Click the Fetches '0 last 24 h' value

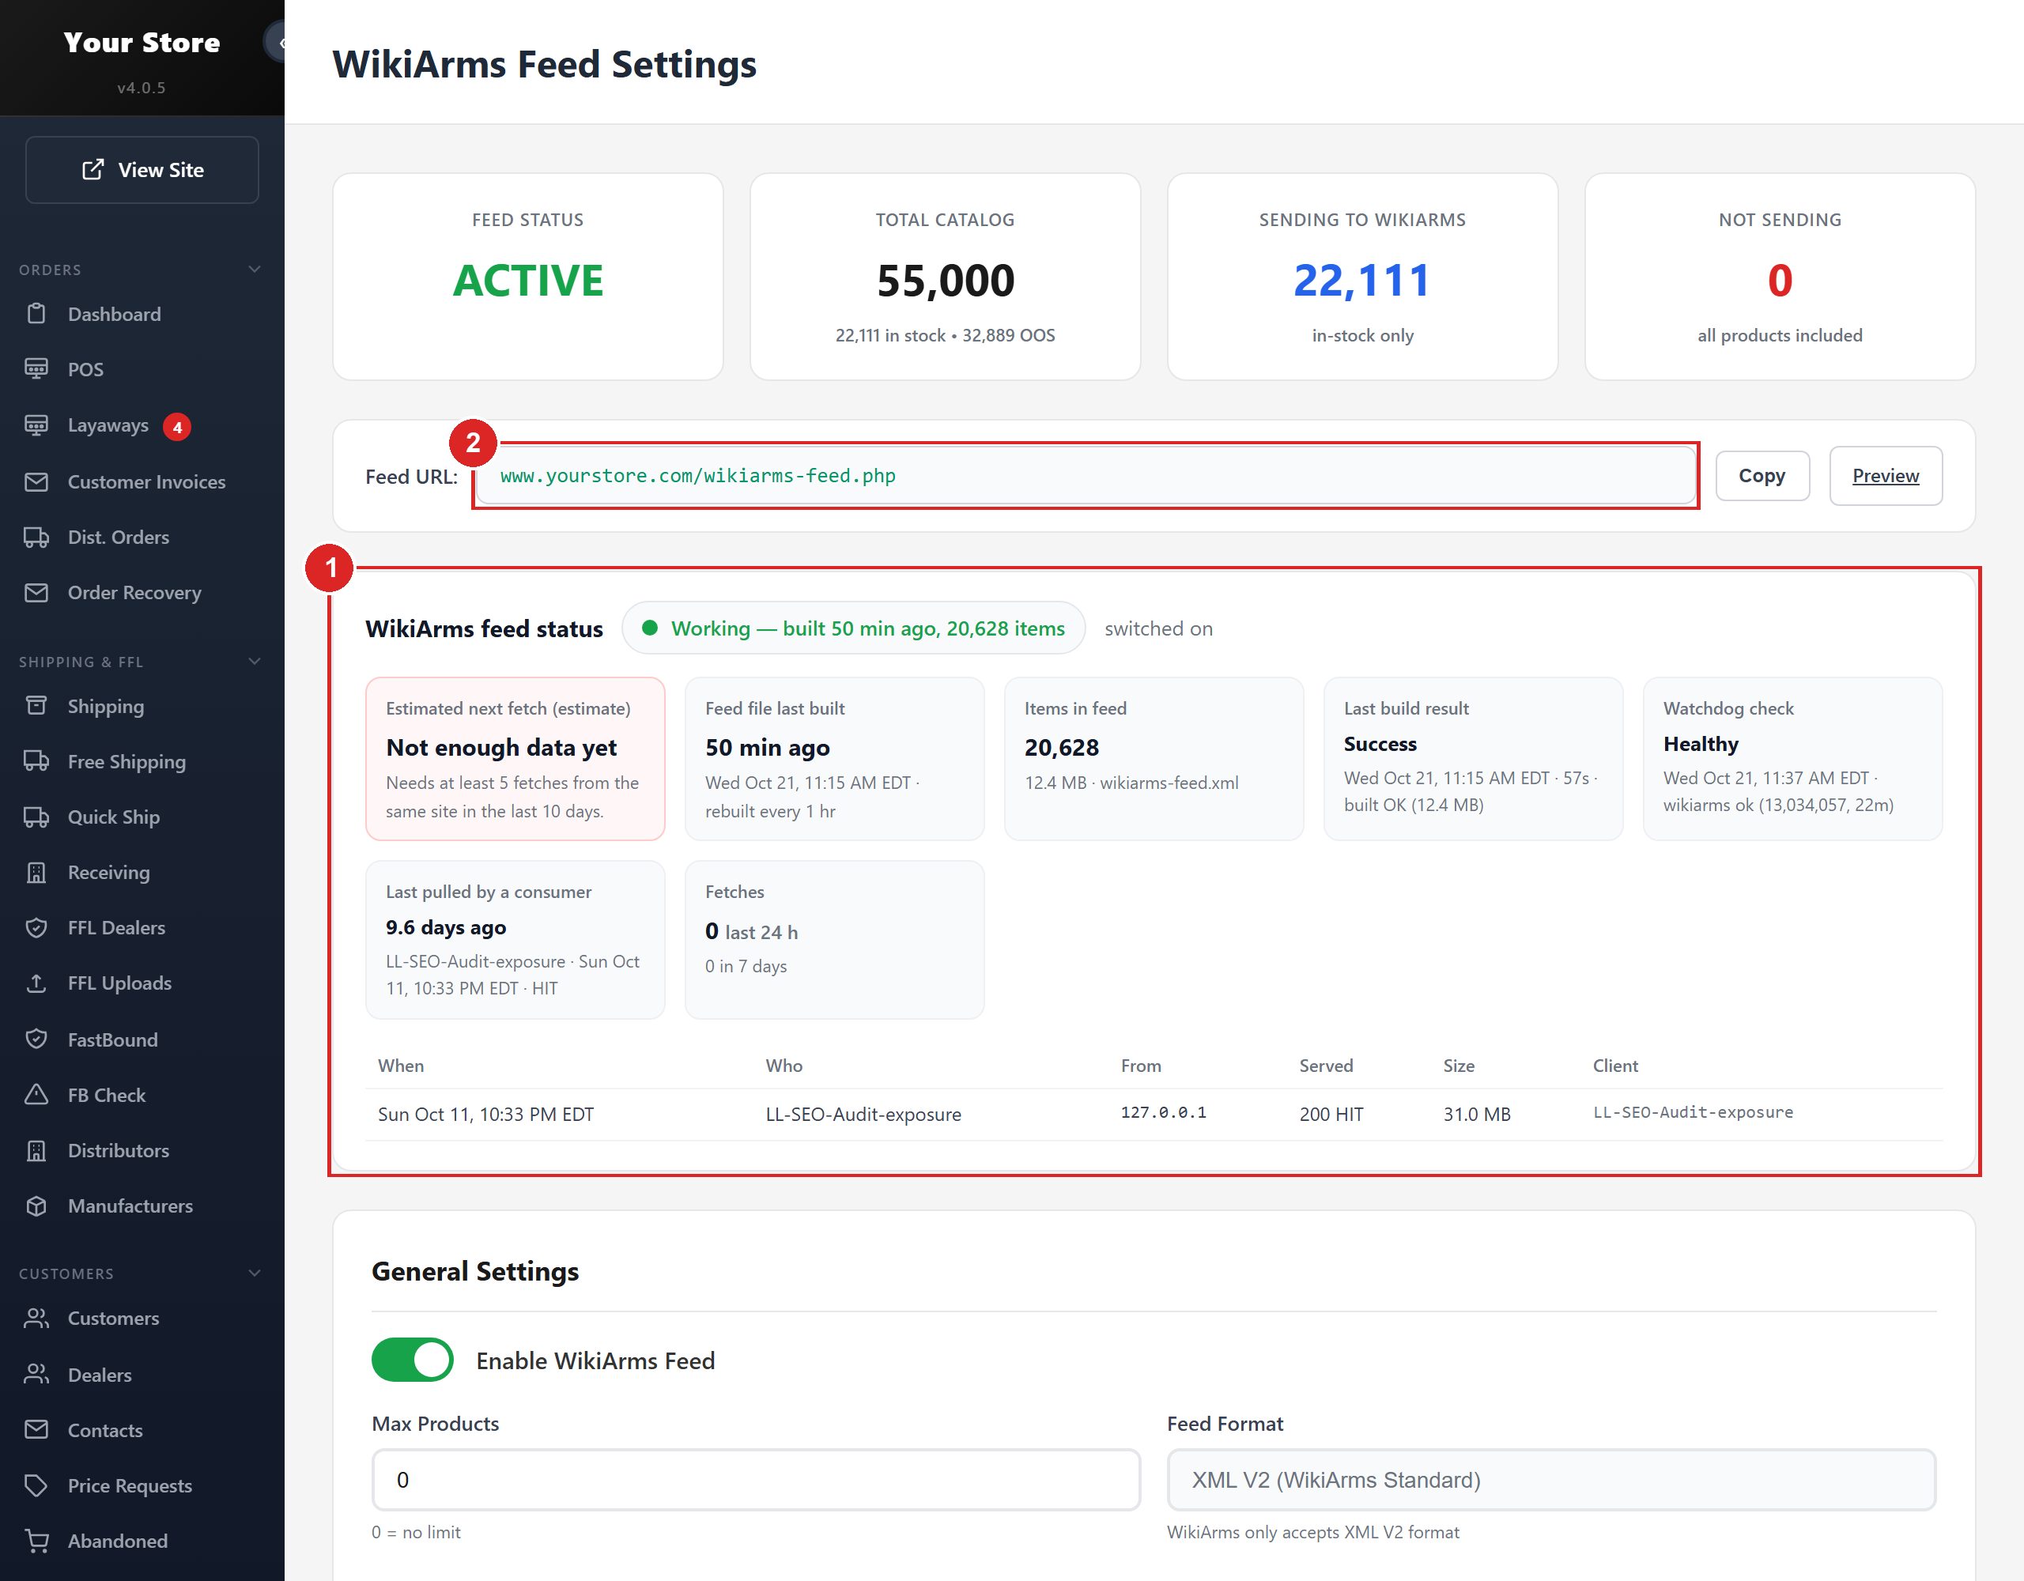pyautogui.click(x=752, y=931)
